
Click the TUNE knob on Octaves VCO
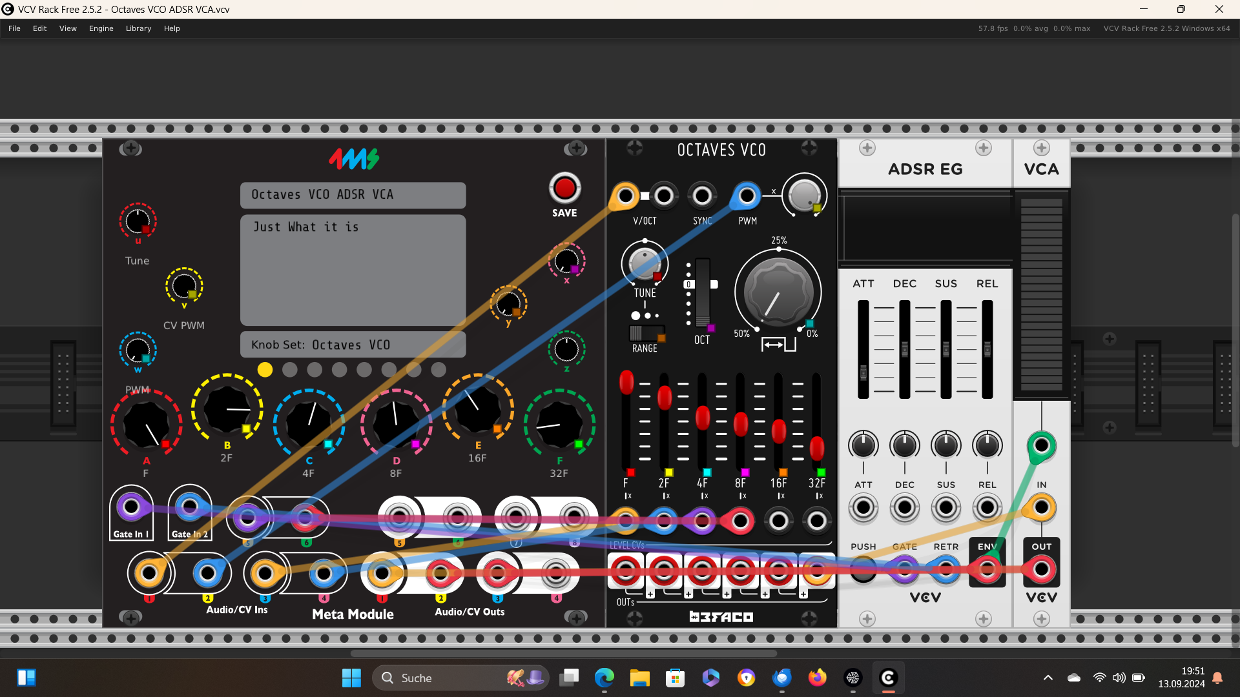tap(645, 263)
